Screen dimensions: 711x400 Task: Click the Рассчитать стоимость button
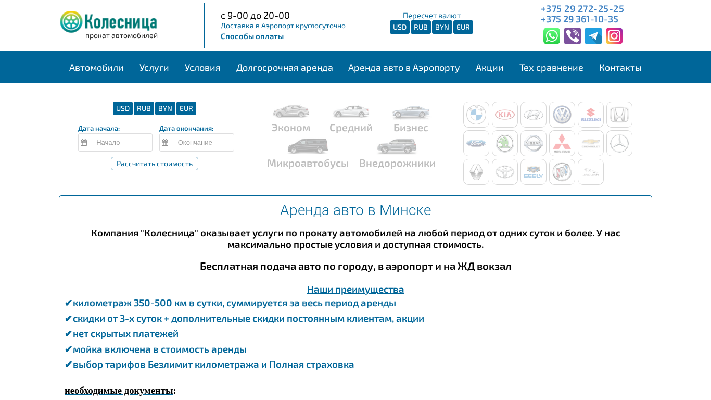tap(155, 164)
